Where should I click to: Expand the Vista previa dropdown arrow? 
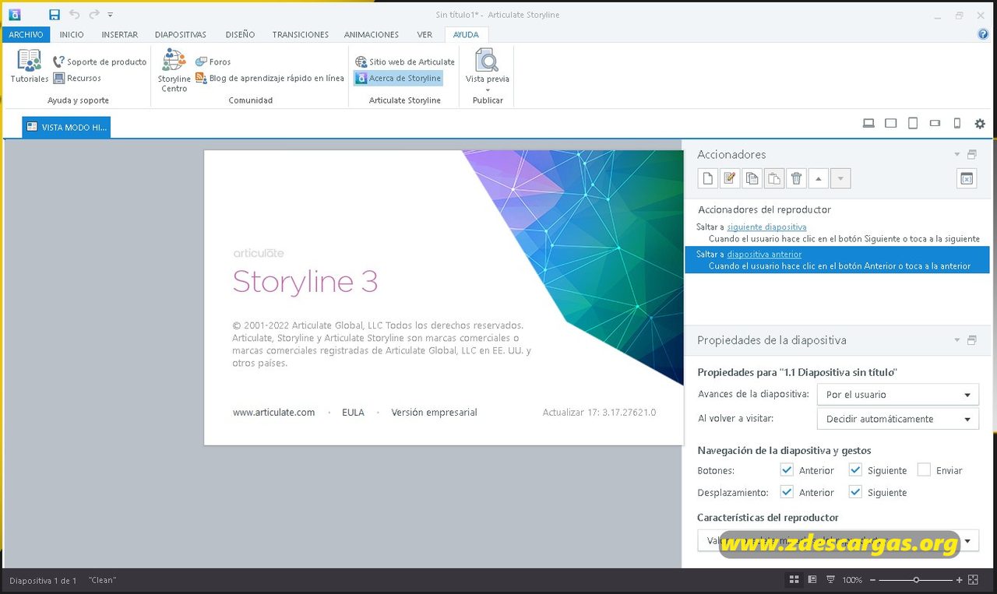click(x=488, y=89)
